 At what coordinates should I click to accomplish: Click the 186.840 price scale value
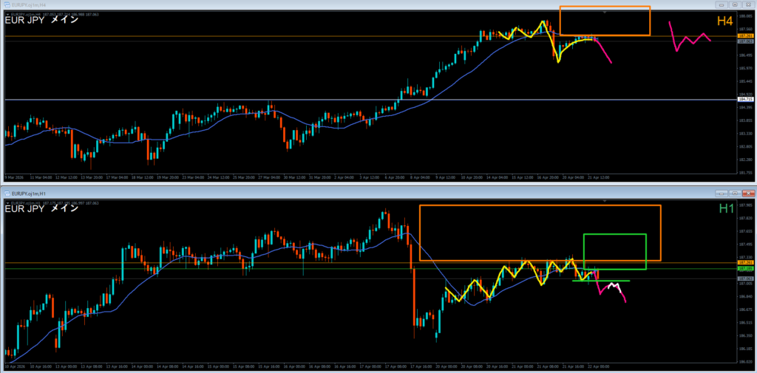tap(745, 296)
